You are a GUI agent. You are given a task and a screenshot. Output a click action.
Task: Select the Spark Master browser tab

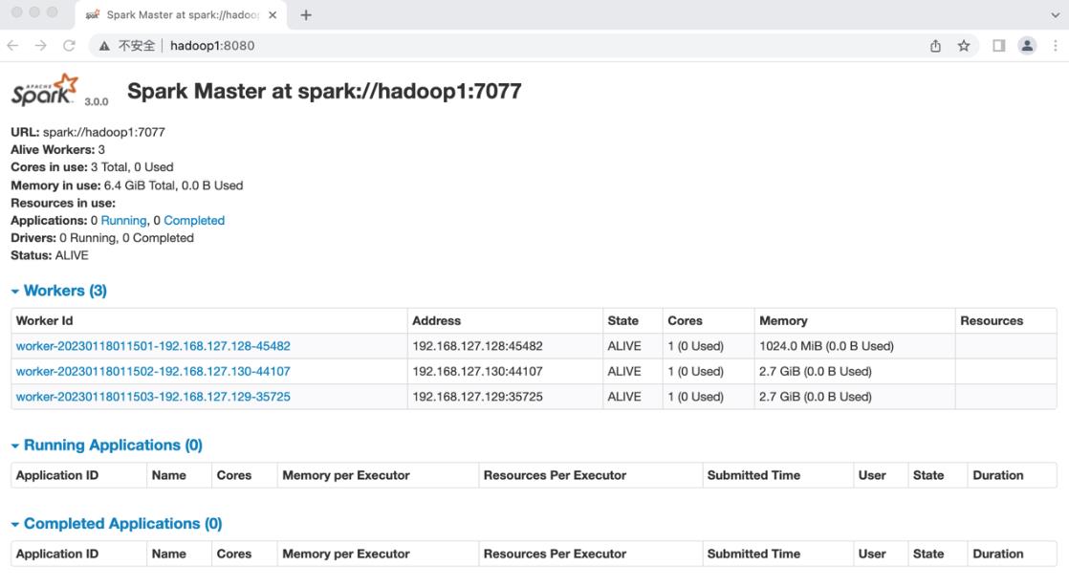(x=172, y=15)
